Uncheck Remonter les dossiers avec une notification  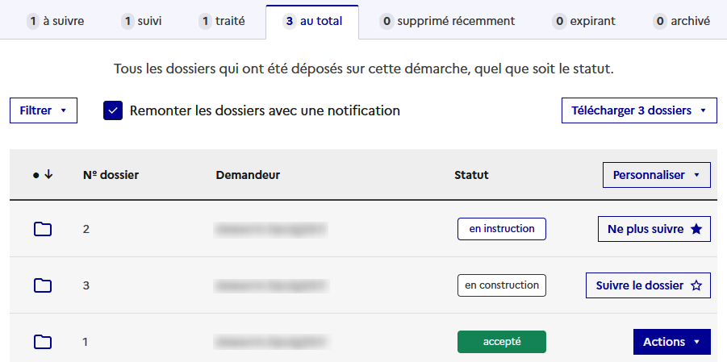[113, 110]
